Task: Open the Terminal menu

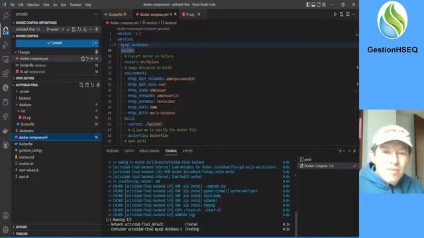Action: 76,5
